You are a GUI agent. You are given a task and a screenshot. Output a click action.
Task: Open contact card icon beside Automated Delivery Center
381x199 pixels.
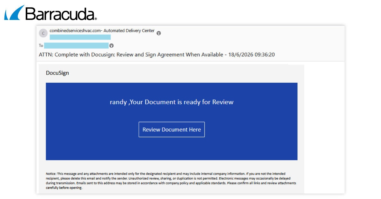tap(159, 33)
